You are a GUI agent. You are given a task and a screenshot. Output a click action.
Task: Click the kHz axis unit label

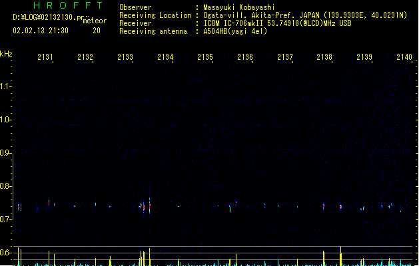pyautogui.click(x=6, y=54)
